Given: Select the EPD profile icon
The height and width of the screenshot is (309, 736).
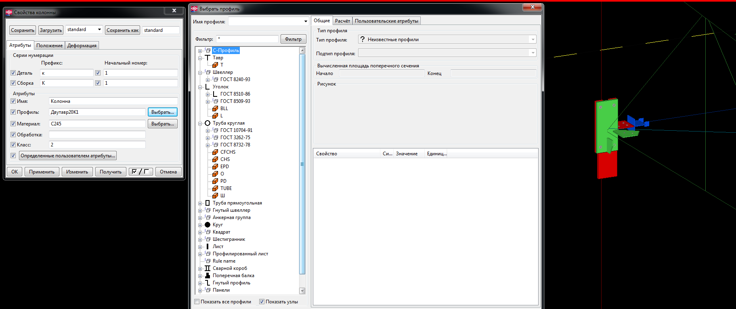Looking at the screenshot, I should click(x=215, y=167).
